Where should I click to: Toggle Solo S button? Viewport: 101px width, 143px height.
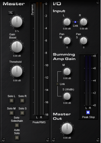click(x=22, y=113)
